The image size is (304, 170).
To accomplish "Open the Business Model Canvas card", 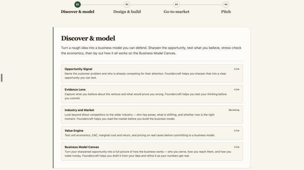I will pyautogui.click(x=152, y=152).
